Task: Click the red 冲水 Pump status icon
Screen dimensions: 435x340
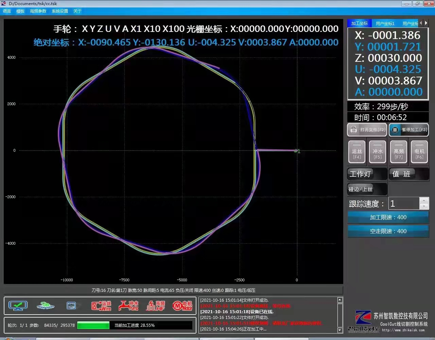Action: coord(128,306)
